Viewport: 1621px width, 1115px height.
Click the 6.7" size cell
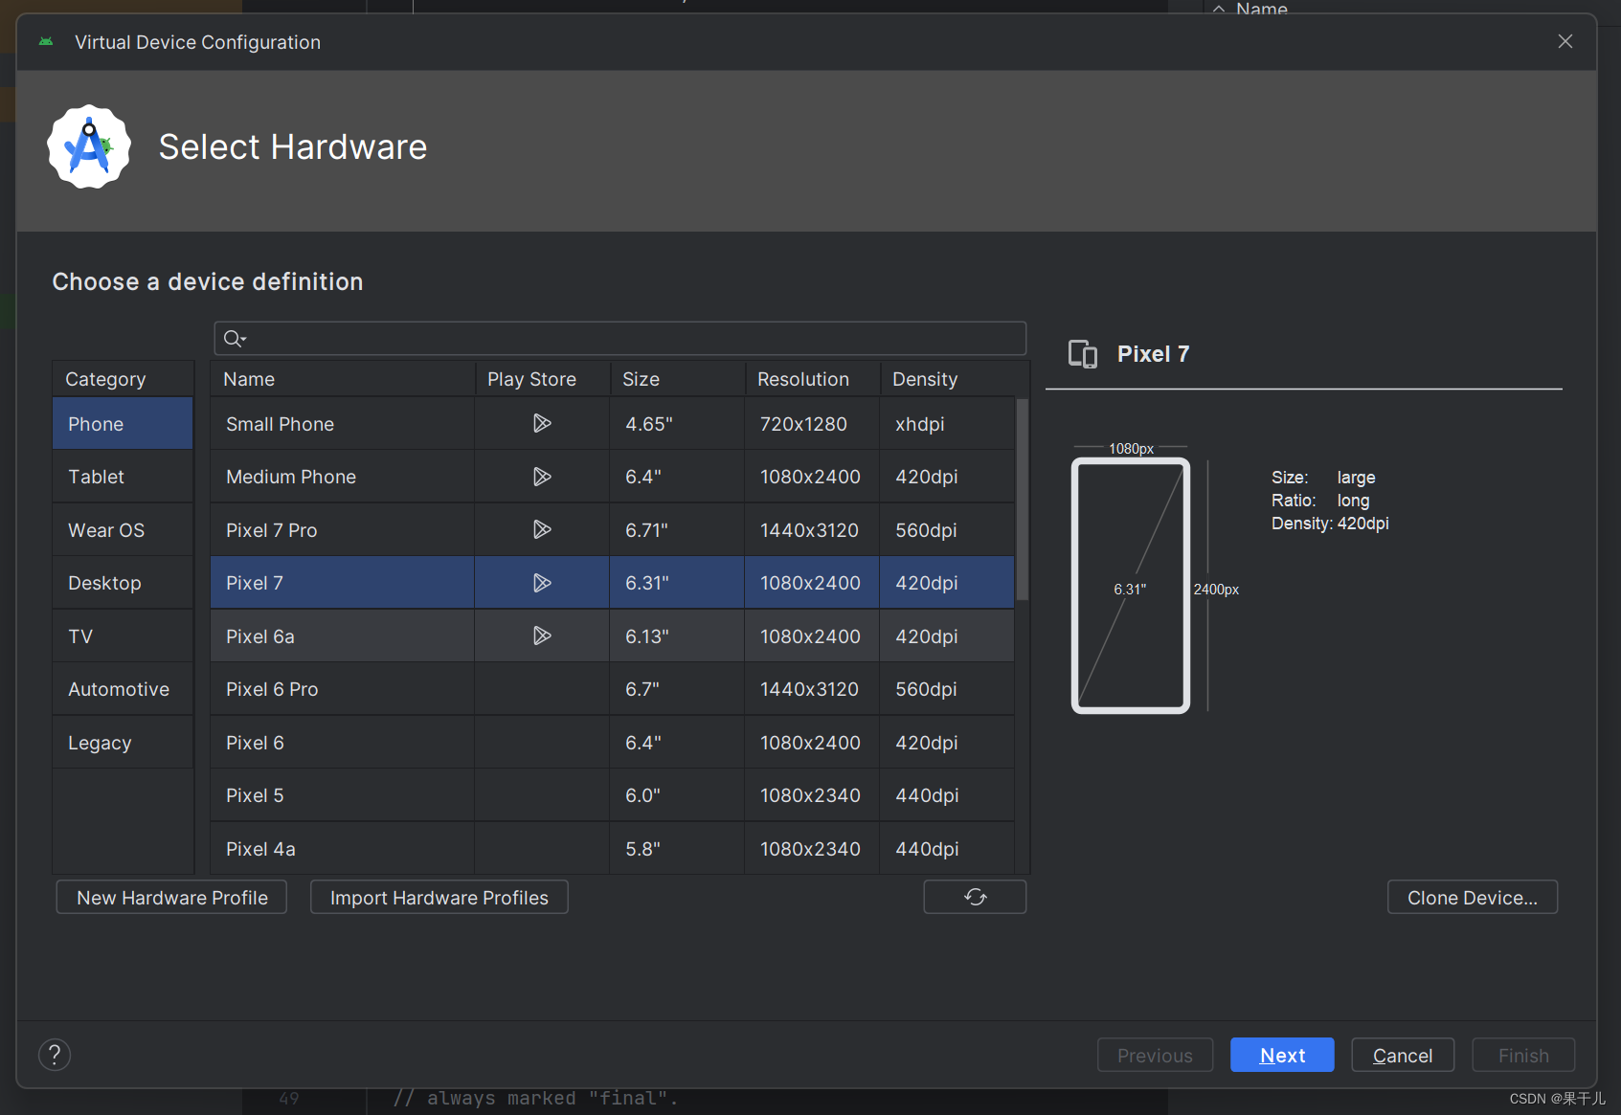(677, 689)
